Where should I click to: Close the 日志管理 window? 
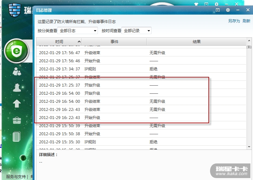248,10
